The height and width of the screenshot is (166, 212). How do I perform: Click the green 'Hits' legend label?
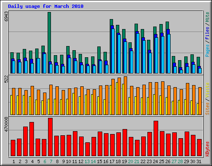(207, 17)
